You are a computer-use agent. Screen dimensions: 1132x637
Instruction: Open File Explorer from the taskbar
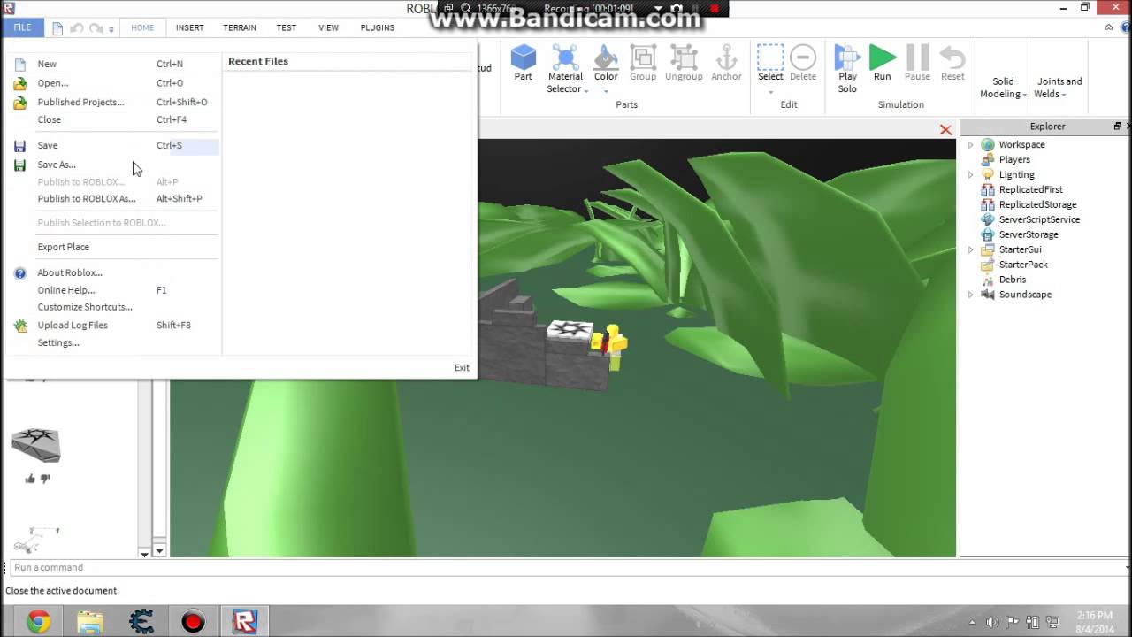coord(89,622)
